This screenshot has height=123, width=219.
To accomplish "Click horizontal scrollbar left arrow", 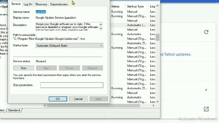I will coord(45,106).
